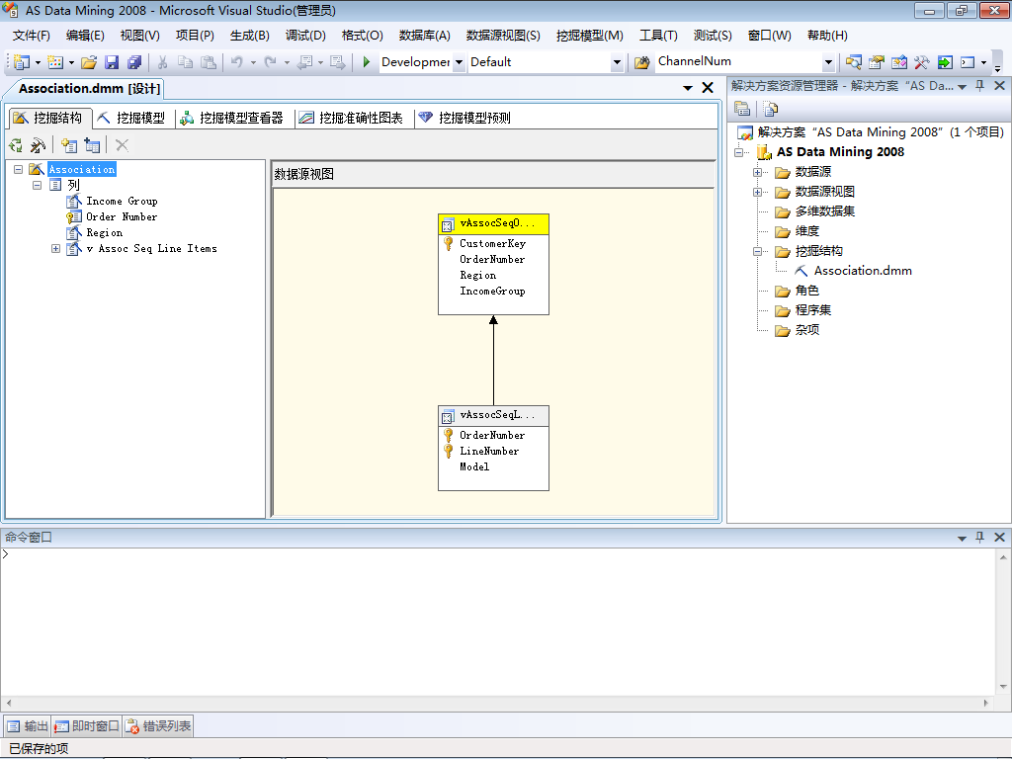Select Region column in structure tree
Image resolution: width=1012 pixels, height=759 pixels.
coord(105,233)
